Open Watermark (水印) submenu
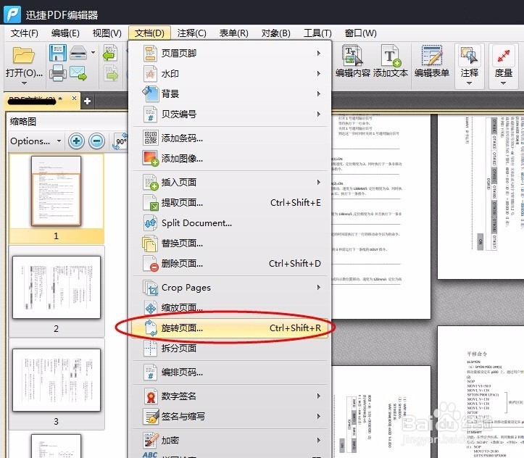Viewport: 524px width, 458px height. pyautogui.click(x=230, y=73)
